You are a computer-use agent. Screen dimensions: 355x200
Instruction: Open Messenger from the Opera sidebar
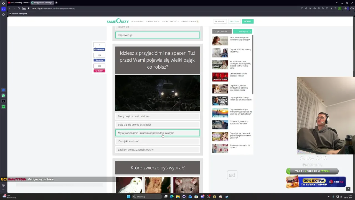(3, 90)
